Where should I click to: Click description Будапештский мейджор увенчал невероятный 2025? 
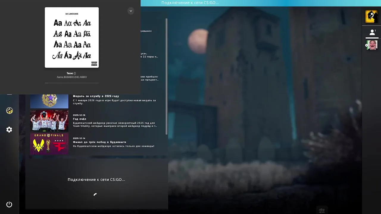click(115, 125)
